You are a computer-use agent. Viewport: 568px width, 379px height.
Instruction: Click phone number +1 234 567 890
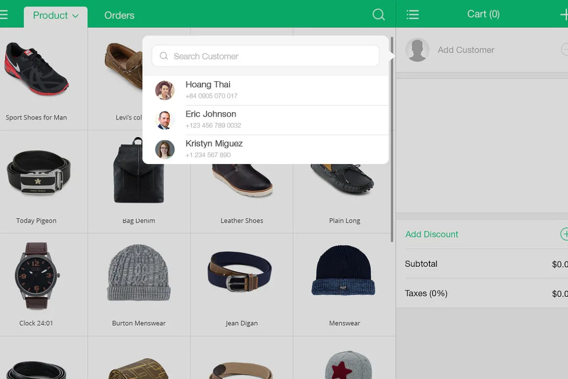[208, 155]
